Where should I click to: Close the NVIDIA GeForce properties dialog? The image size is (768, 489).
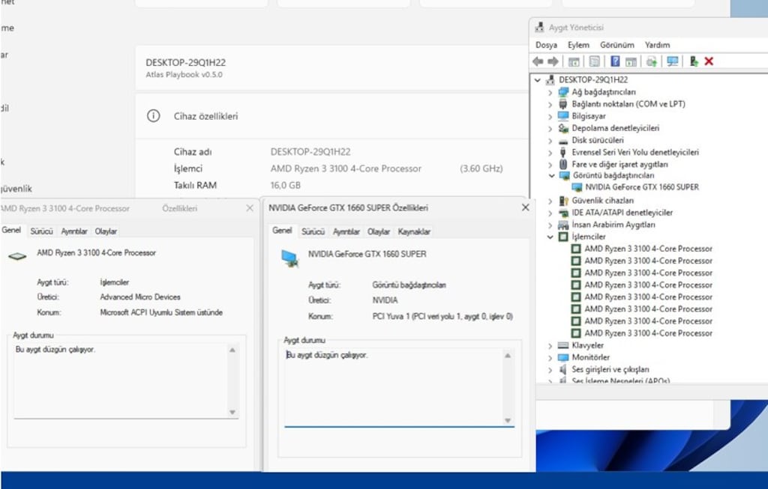tap(525, 207)
